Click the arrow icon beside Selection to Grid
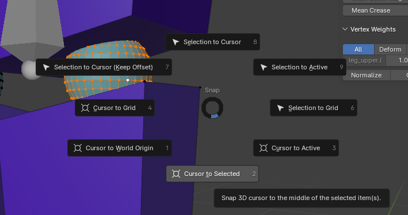Viewport: 408px width, 215px height. pyautogui.click(x=280, y=108)
